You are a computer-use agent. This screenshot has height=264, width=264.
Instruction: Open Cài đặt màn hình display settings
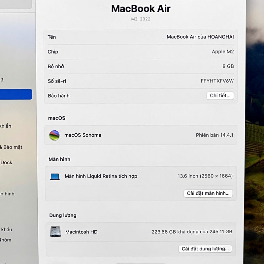208,193
